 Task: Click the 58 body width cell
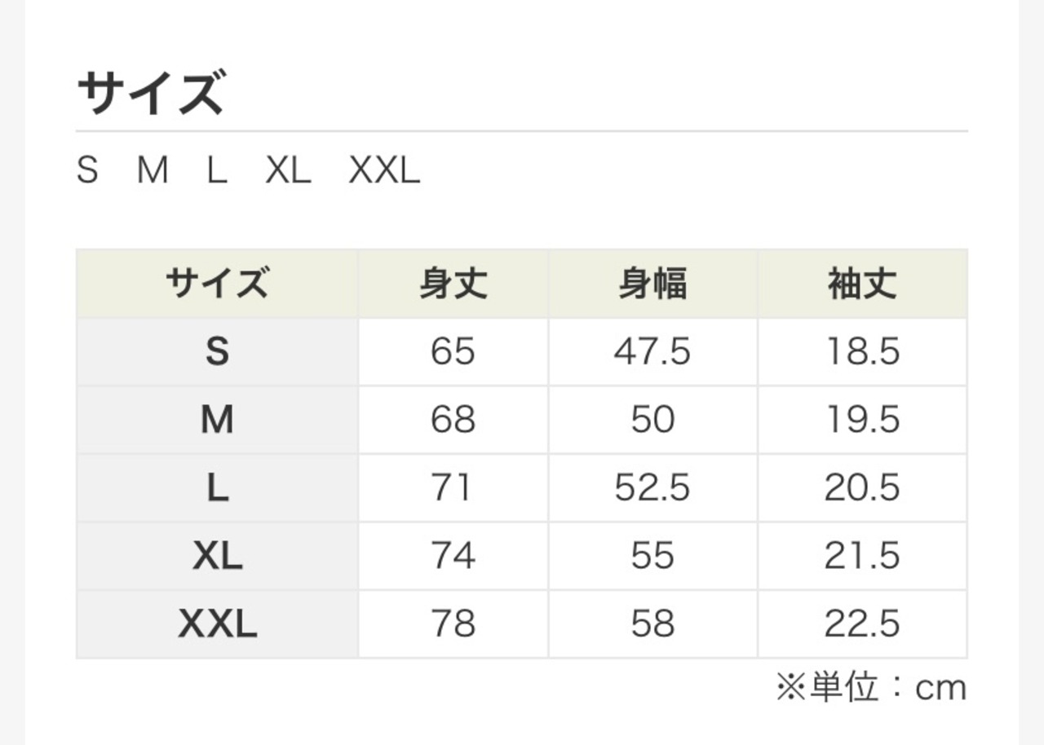pyautogui.click(x=652, y=624)
